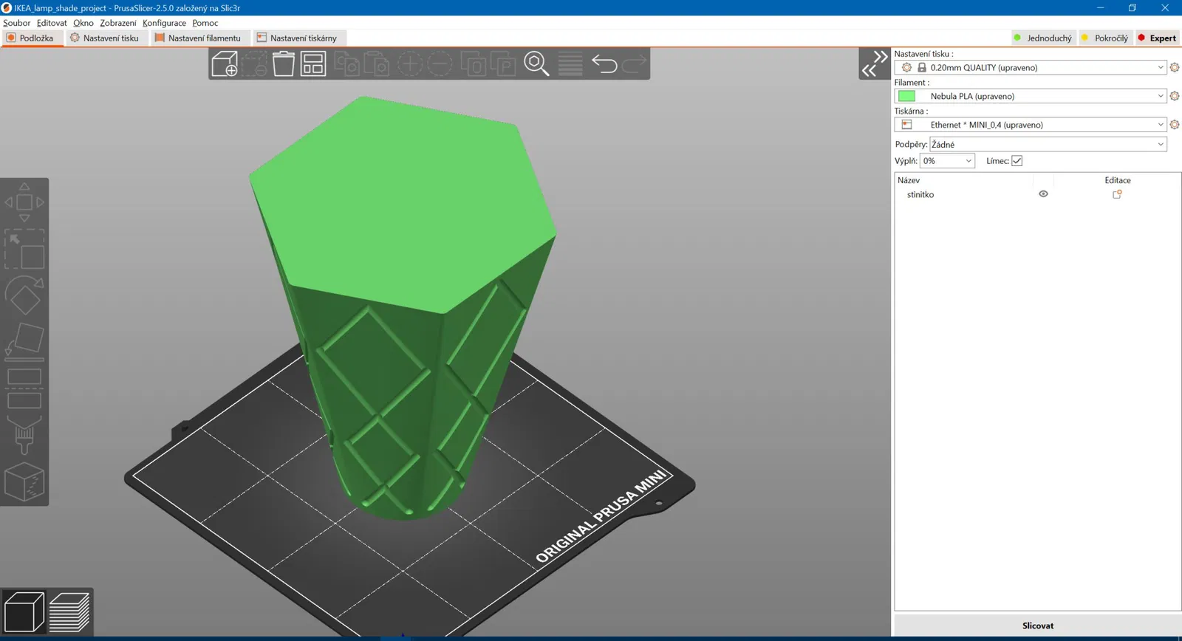Open the Soubor menu

point(17,23)
